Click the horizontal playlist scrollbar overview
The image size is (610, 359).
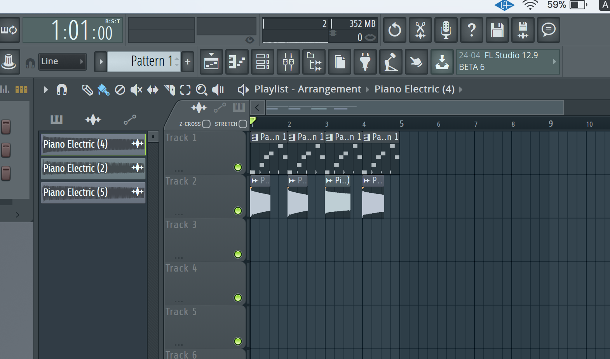point(414,108)
